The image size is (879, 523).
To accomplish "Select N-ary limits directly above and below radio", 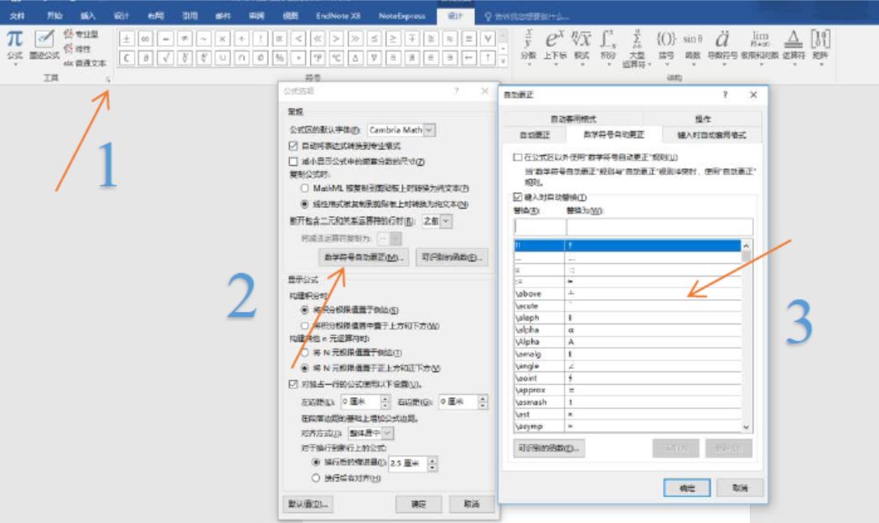I will click(304, 368).
